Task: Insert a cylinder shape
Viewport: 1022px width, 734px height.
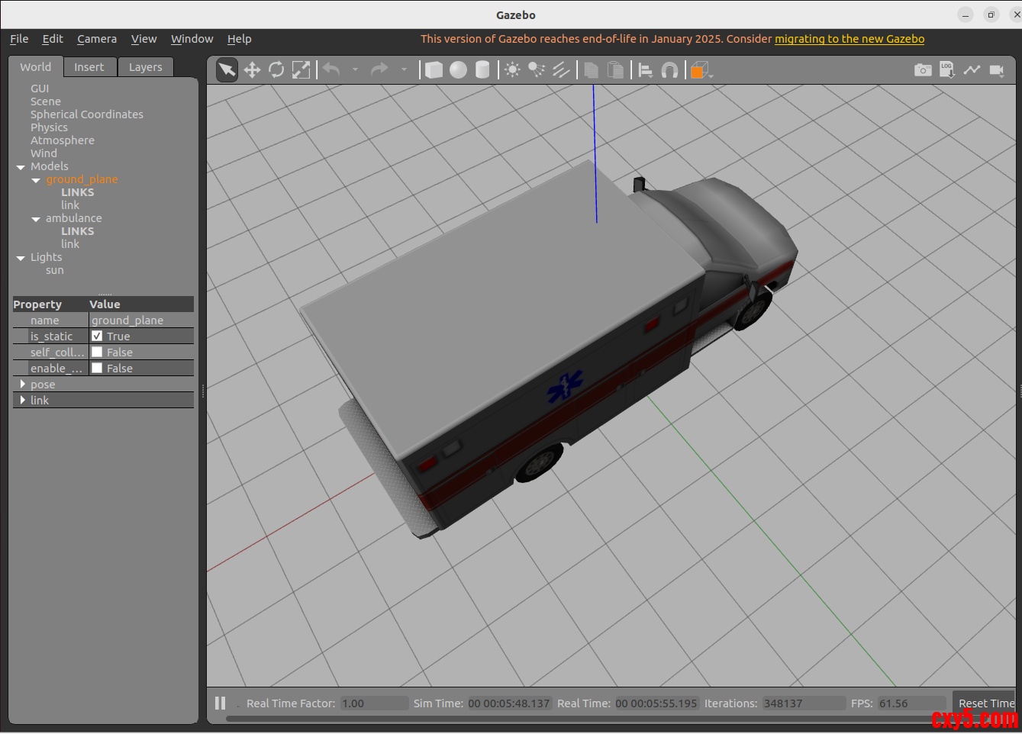Action: click(482, 70)
